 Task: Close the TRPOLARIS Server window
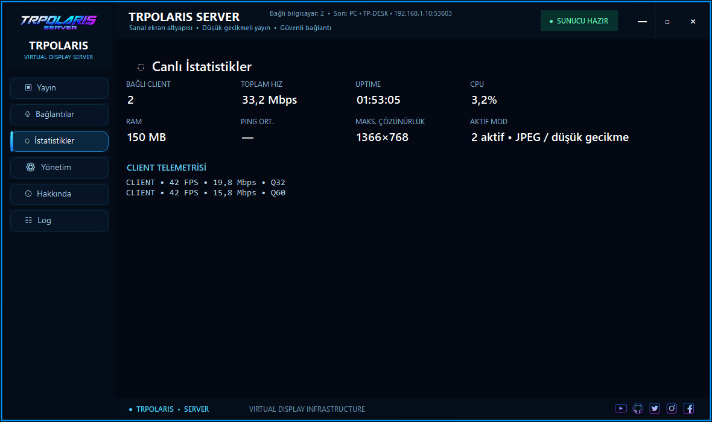click(x=693, y=21)
